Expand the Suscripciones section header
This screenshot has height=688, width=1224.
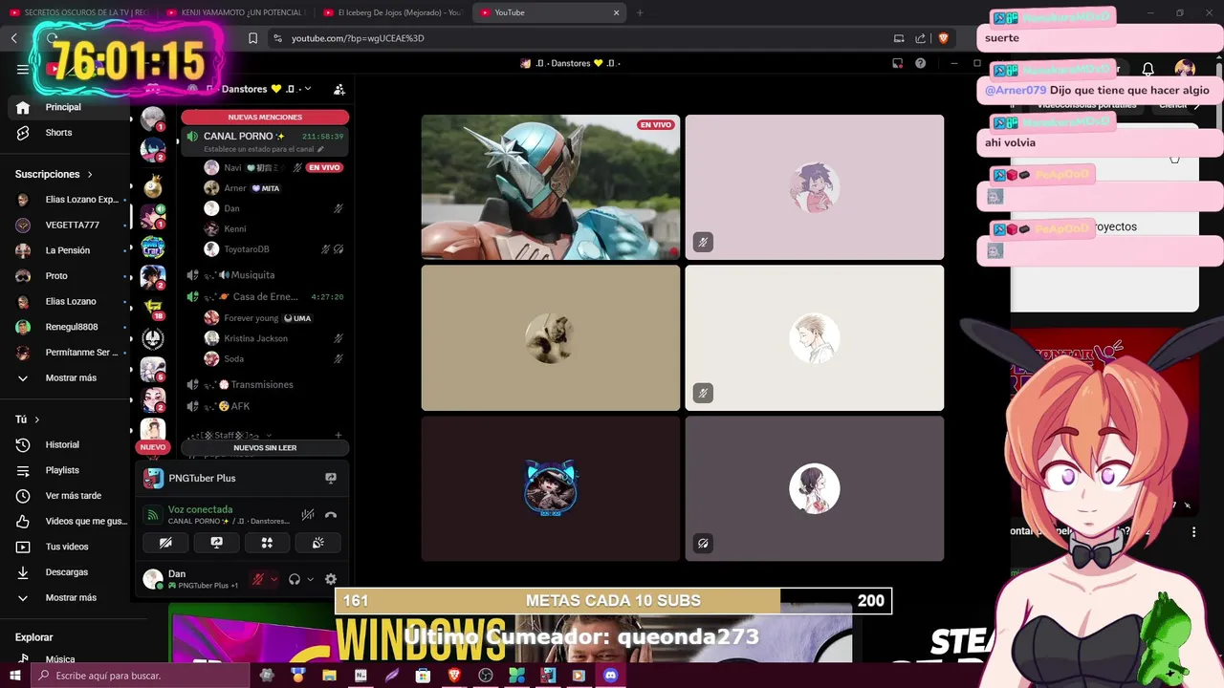click(x=54, y=174)
